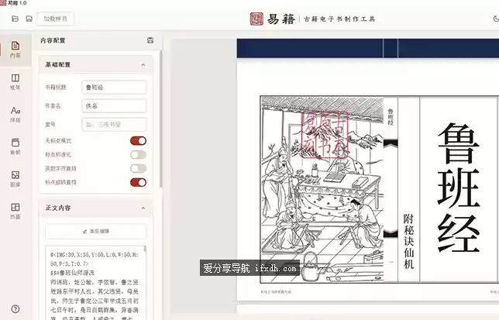Screen dimensions: 499x320
Task: Click the advanced edit button with pencil icon
Action: 96,231
